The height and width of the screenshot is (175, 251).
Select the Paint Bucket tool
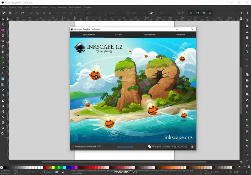click(x=3, y=95)
